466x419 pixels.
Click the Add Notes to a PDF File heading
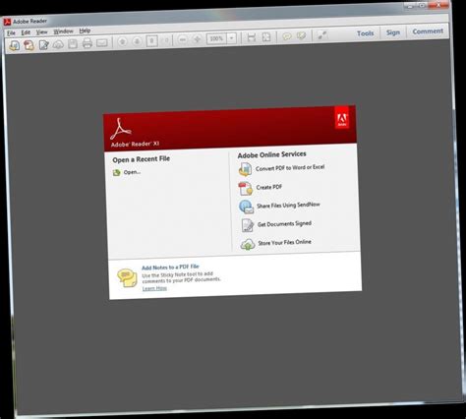tap(170, 268)
